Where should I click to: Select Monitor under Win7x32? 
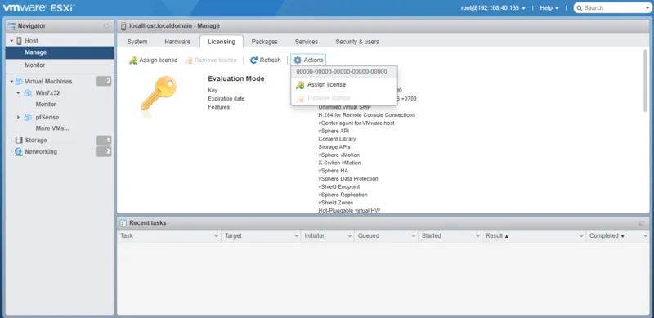[46, 105]
